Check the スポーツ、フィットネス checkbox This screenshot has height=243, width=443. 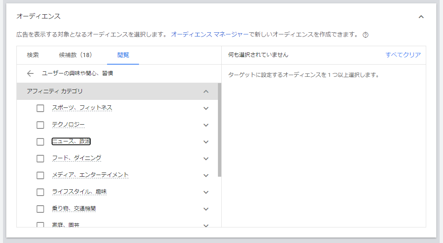[x=40, y=108]
